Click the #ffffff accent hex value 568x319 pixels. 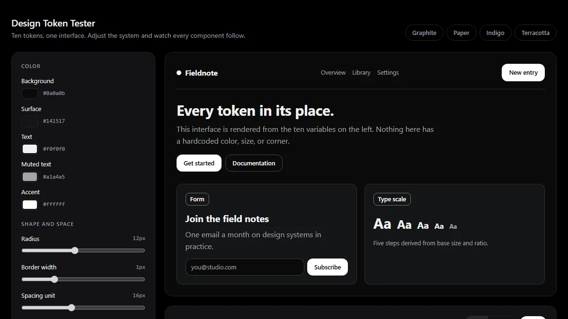[x=54, y=205]
